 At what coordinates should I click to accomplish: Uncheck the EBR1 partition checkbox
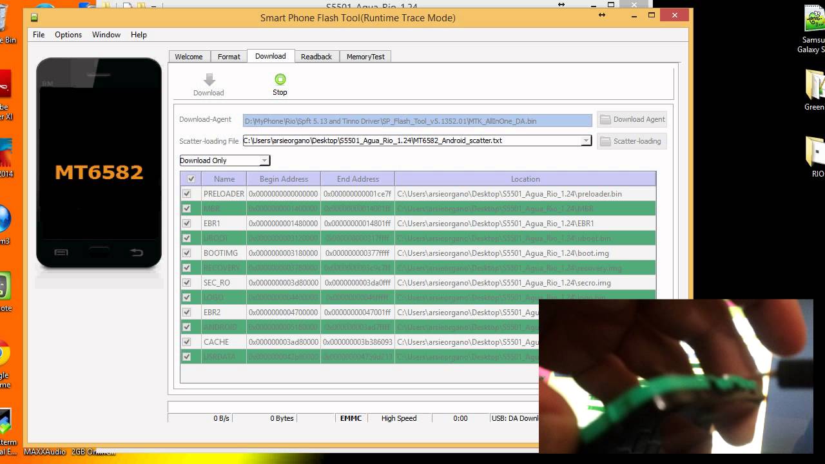[187, 223]
